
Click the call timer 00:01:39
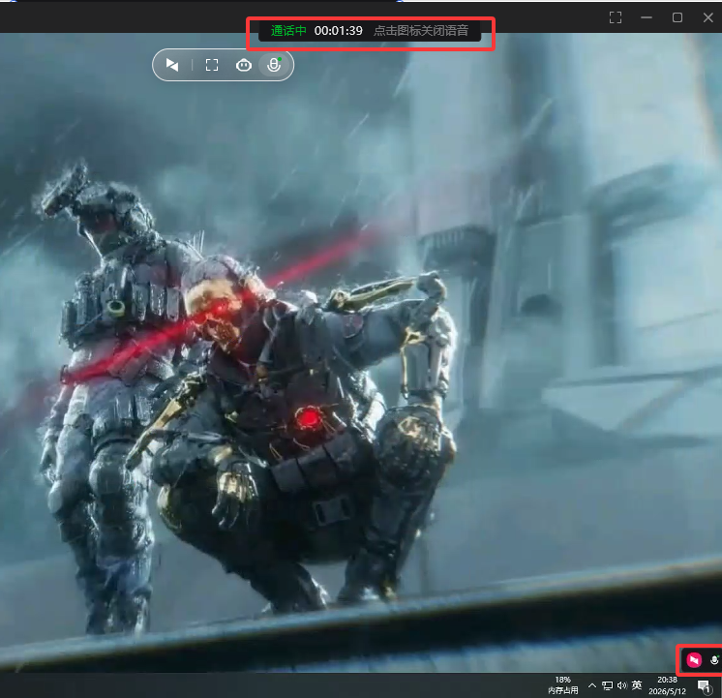point(339,31)
